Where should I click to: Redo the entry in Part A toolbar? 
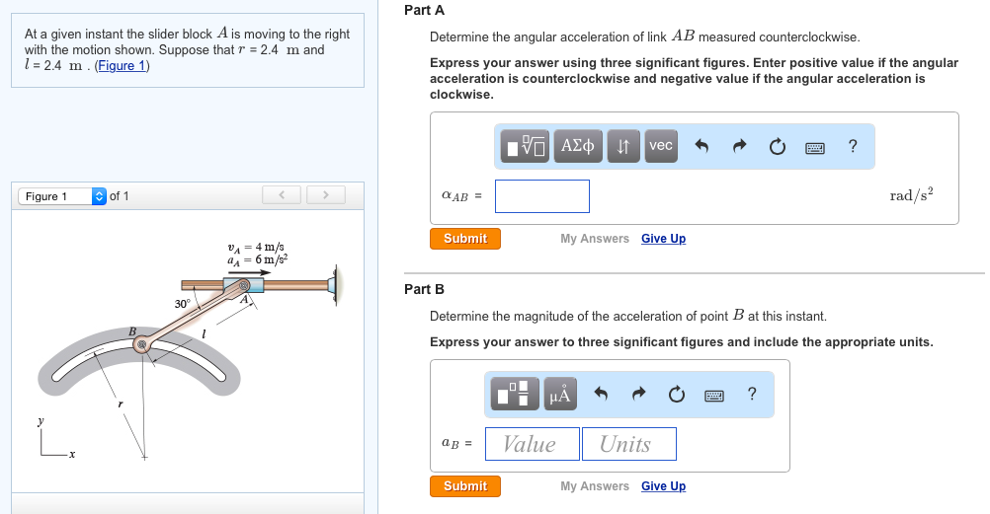coord(739,147)
